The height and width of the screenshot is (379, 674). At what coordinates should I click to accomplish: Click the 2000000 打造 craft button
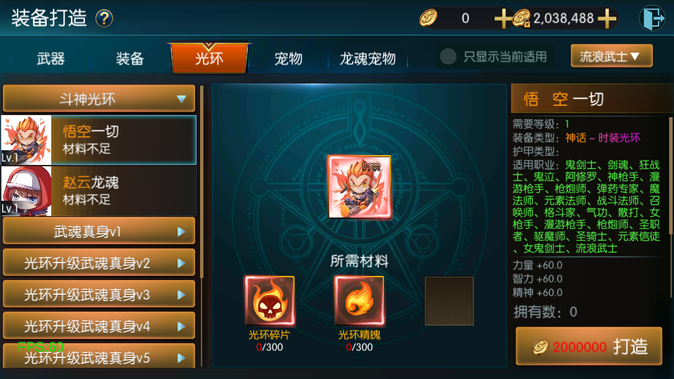(588, 346)
